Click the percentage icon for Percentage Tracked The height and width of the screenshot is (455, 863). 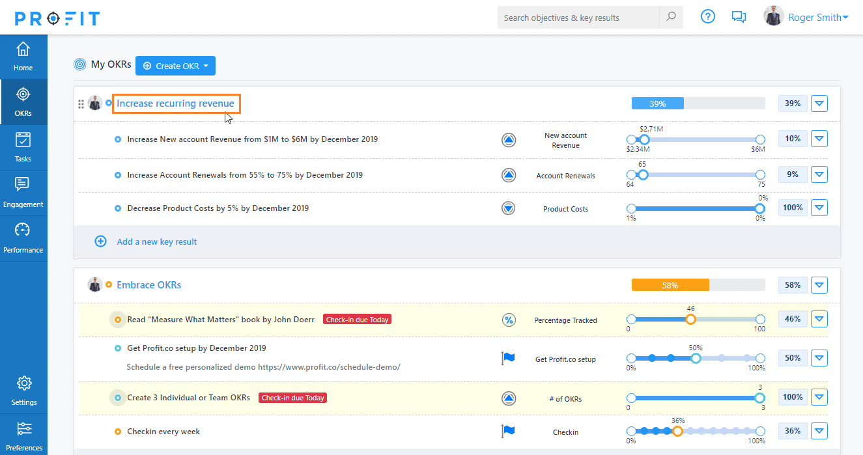(509, 320)
